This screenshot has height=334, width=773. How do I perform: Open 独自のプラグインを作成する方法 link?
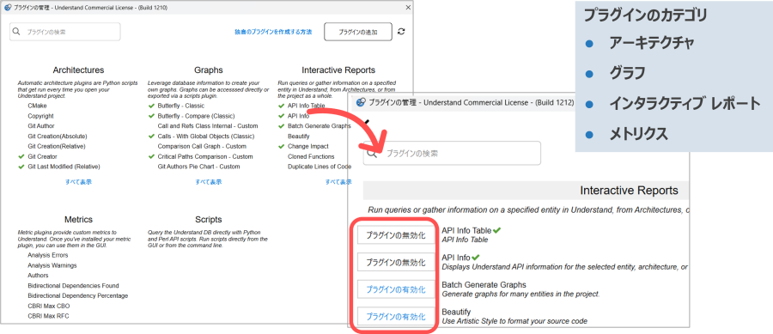[x=273, y=32]
